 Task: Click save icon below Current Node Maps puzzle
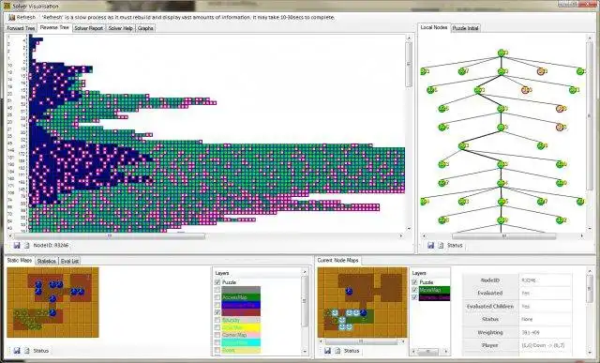pyautogui.click(x=327, y=351)
